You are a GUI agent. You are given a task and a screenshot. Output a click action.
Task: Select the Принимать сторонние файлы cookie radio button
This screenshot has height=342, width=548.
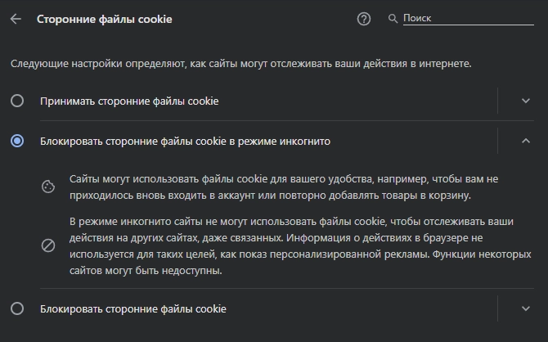click(17, 101)
